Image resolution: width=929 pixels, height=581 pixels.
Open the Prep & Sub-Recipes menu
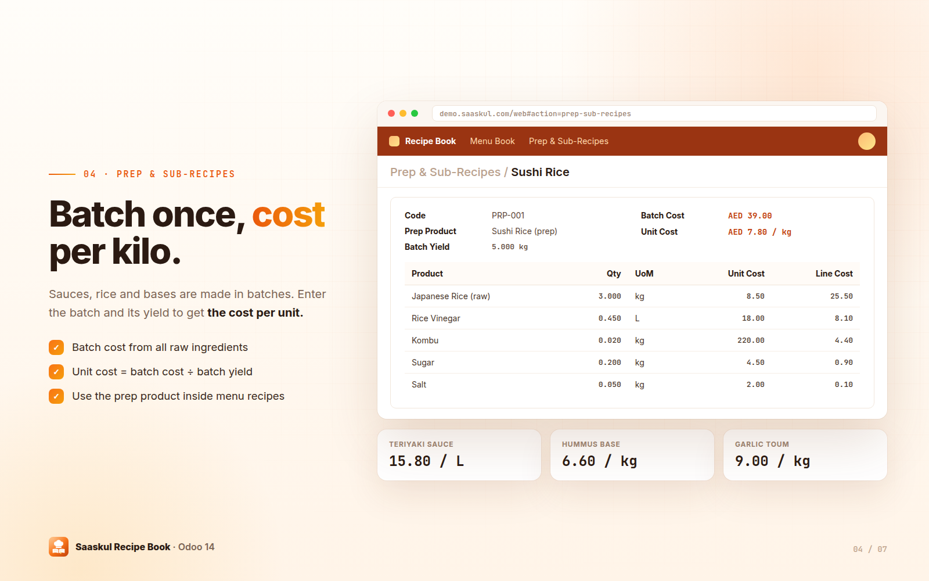pos(568,141)
